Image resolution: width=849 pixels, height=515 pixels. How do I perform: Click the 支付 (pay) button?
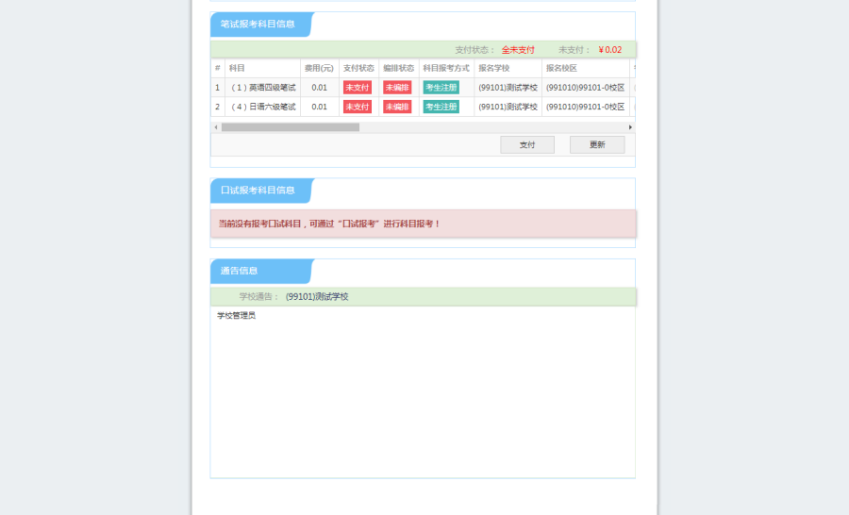click(x=526, y=145)
